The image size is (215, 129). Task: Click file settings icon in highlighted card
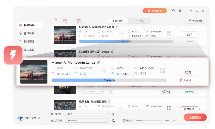coord(162,71)
